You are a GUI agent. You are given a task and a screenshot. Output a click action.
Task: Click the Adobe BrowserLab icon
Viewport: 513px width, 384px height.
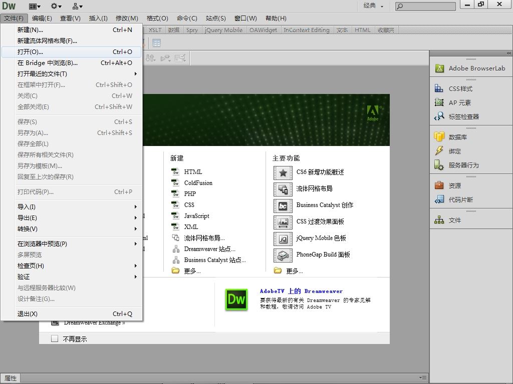tap(439, 68)
